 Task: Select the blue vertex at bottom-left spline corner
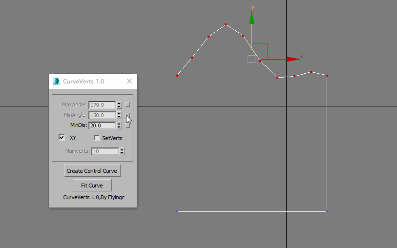(x=177, y=211)
